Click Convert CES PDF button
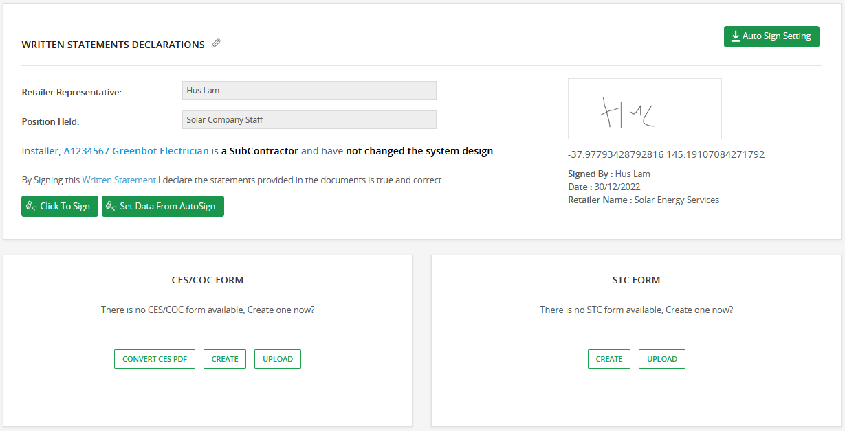Viewport: 845px width, 431px height. 155,359
